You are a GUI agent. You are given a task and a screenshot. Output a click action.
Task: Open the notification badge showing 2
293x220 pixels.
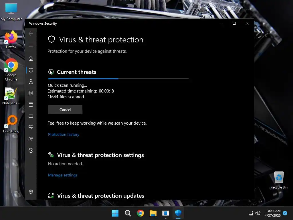[x=285, y=213]
